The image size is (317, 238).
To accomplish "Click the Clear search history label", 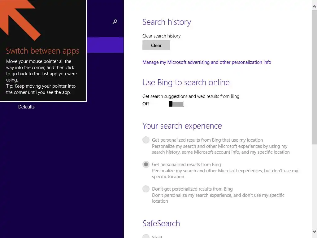I will (161, 36).
